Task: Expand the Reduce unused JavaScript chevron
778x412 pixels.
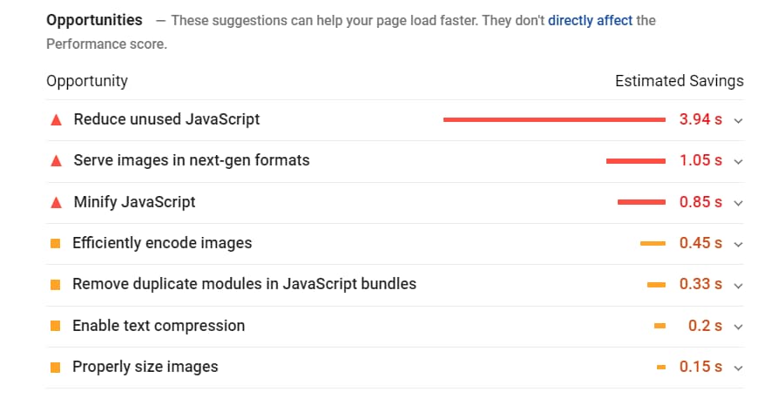Action: point(738,120)
